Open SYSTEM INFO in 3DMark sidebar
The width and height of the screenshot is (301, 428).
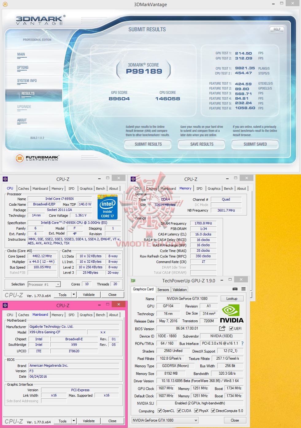(x=27, y=81)
